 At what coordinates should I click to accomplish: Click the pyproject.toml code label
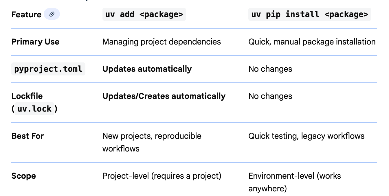pos(48,69)
